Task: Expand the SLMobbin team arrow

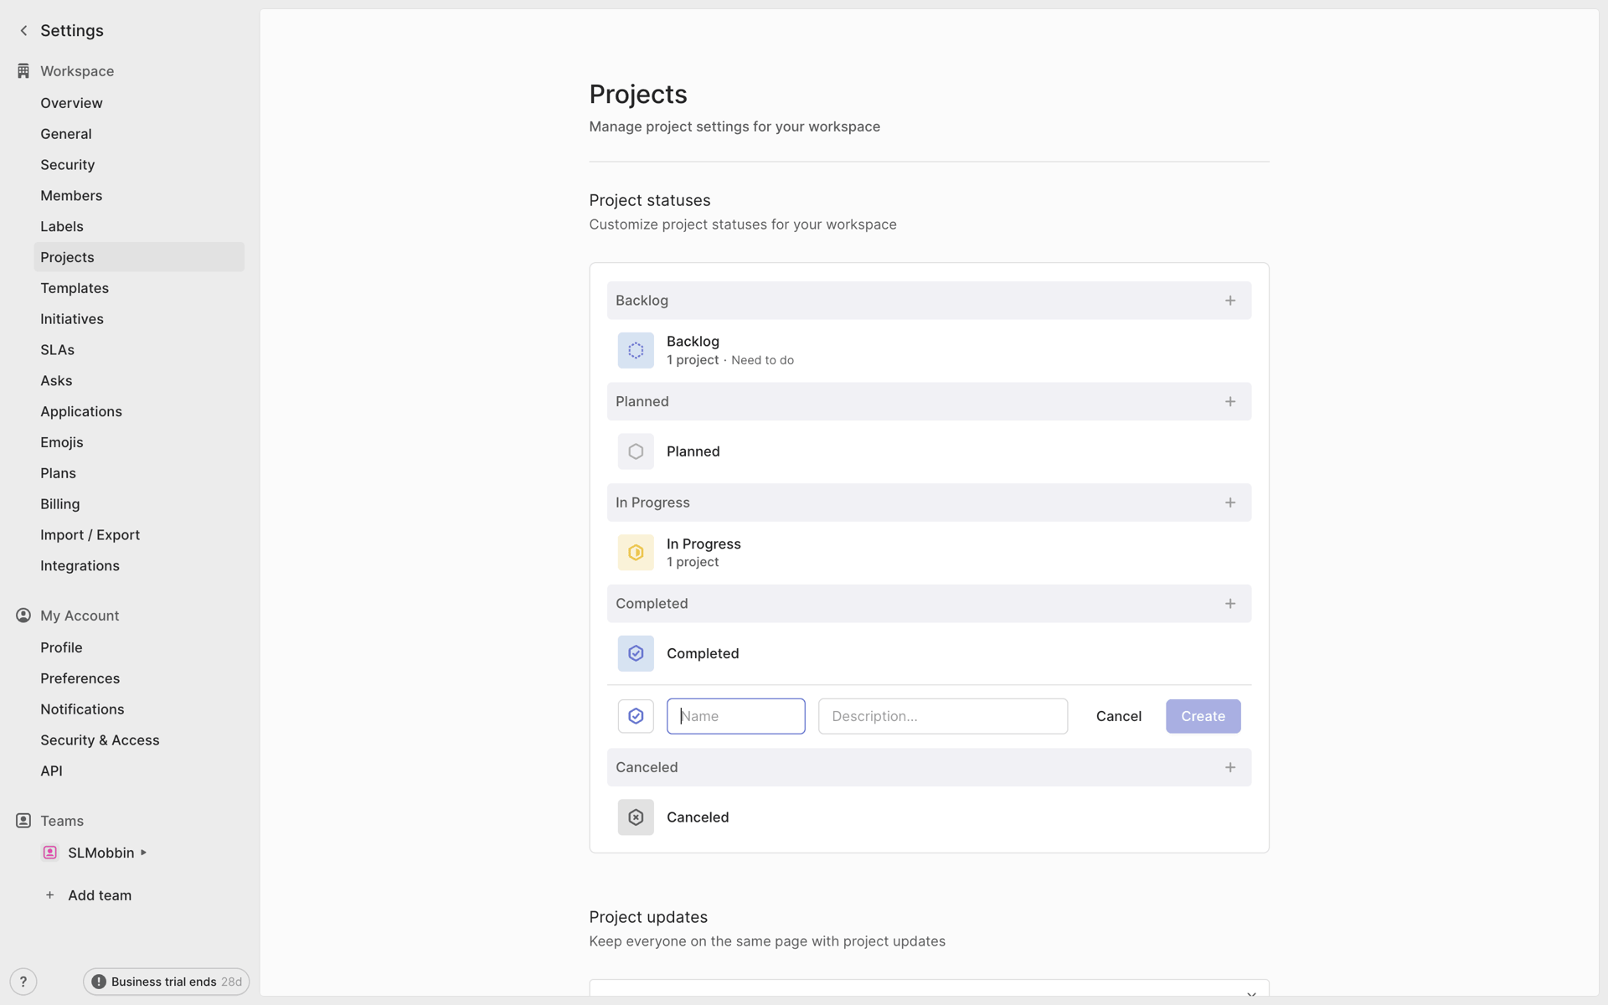Action: pos(144,853)
